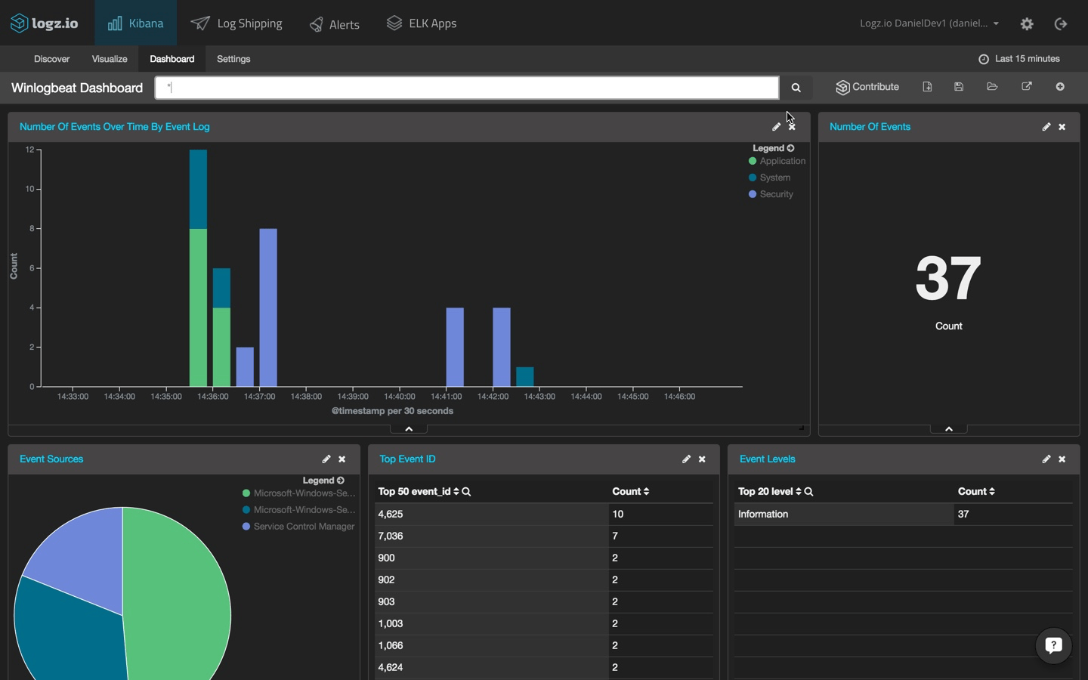Open the help chat bubble

(x=1053, y=646)
